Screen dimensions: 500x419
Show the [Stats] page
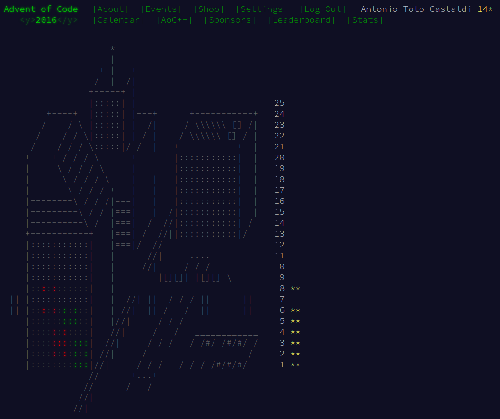[x=365, y=20]
